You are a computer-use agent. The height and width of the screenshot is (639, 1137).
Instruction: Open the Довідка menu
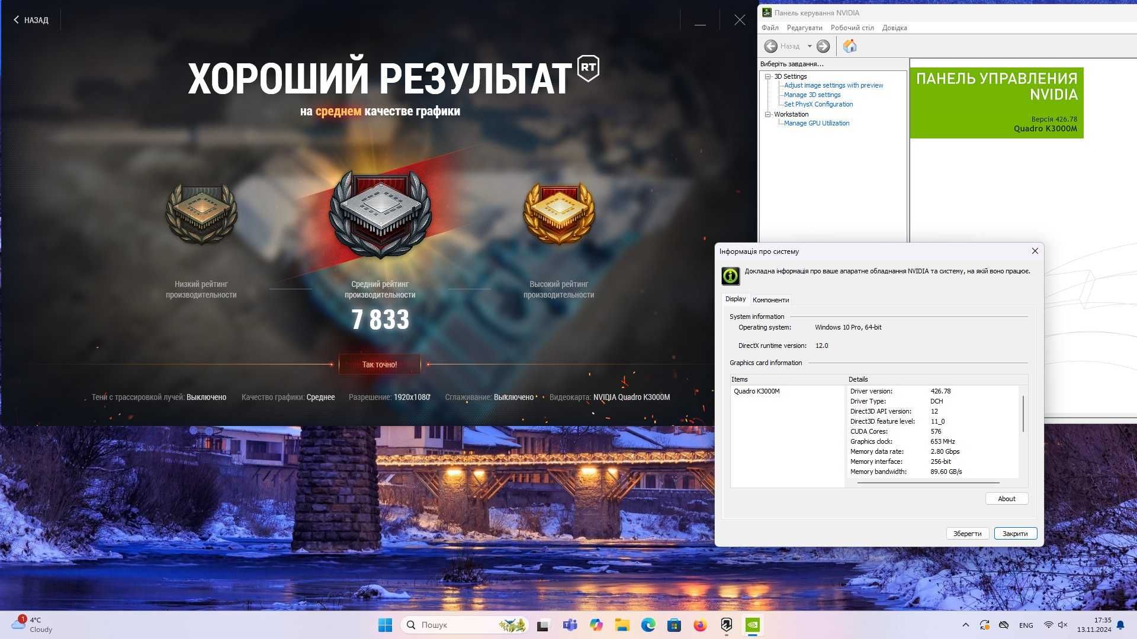pyautogui.click(x=894, y=28)
